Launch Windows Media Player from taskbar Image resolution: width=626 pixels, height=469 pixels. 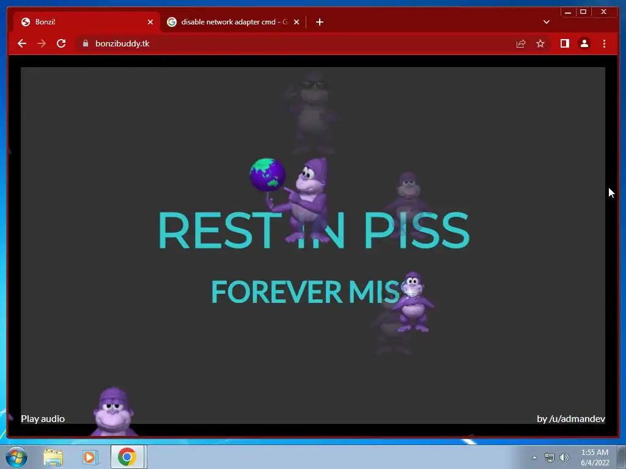click(90, 457)
